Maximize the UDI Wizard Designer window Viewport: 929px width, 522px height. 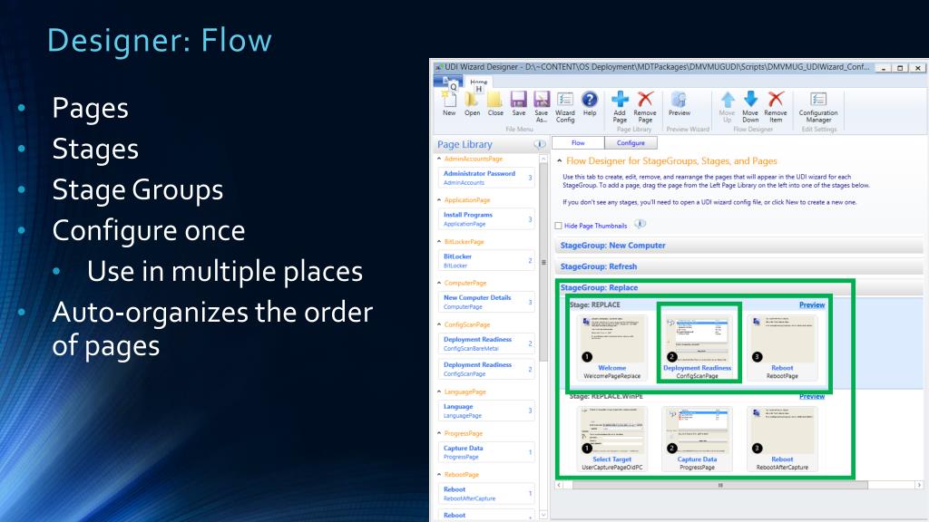[x=900, y=68]
